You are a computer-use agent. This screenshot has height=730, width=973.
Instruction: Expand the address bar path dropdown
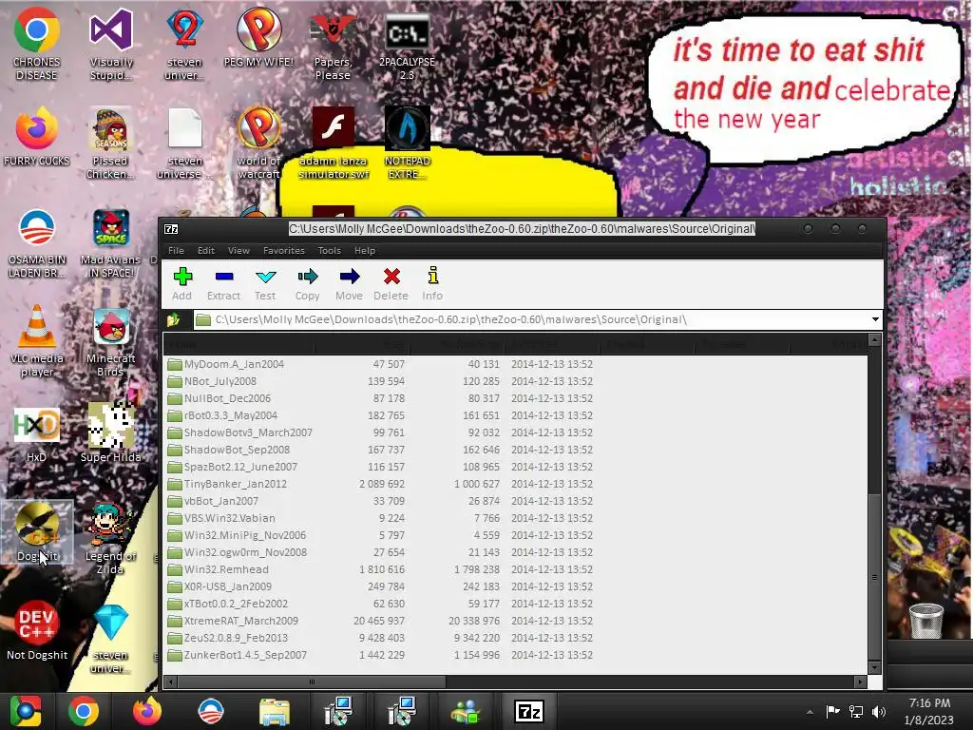click(x=875, y=319)
